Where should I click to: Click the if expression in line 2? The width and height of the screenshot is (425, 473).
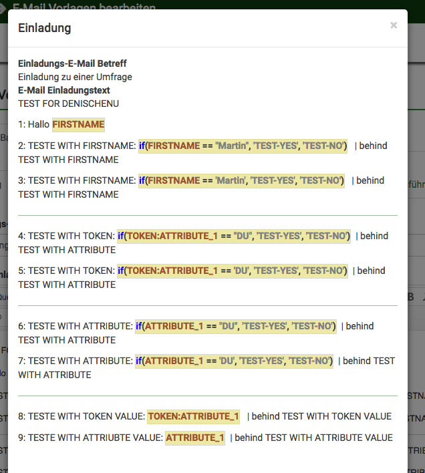(x=243, y=146)
